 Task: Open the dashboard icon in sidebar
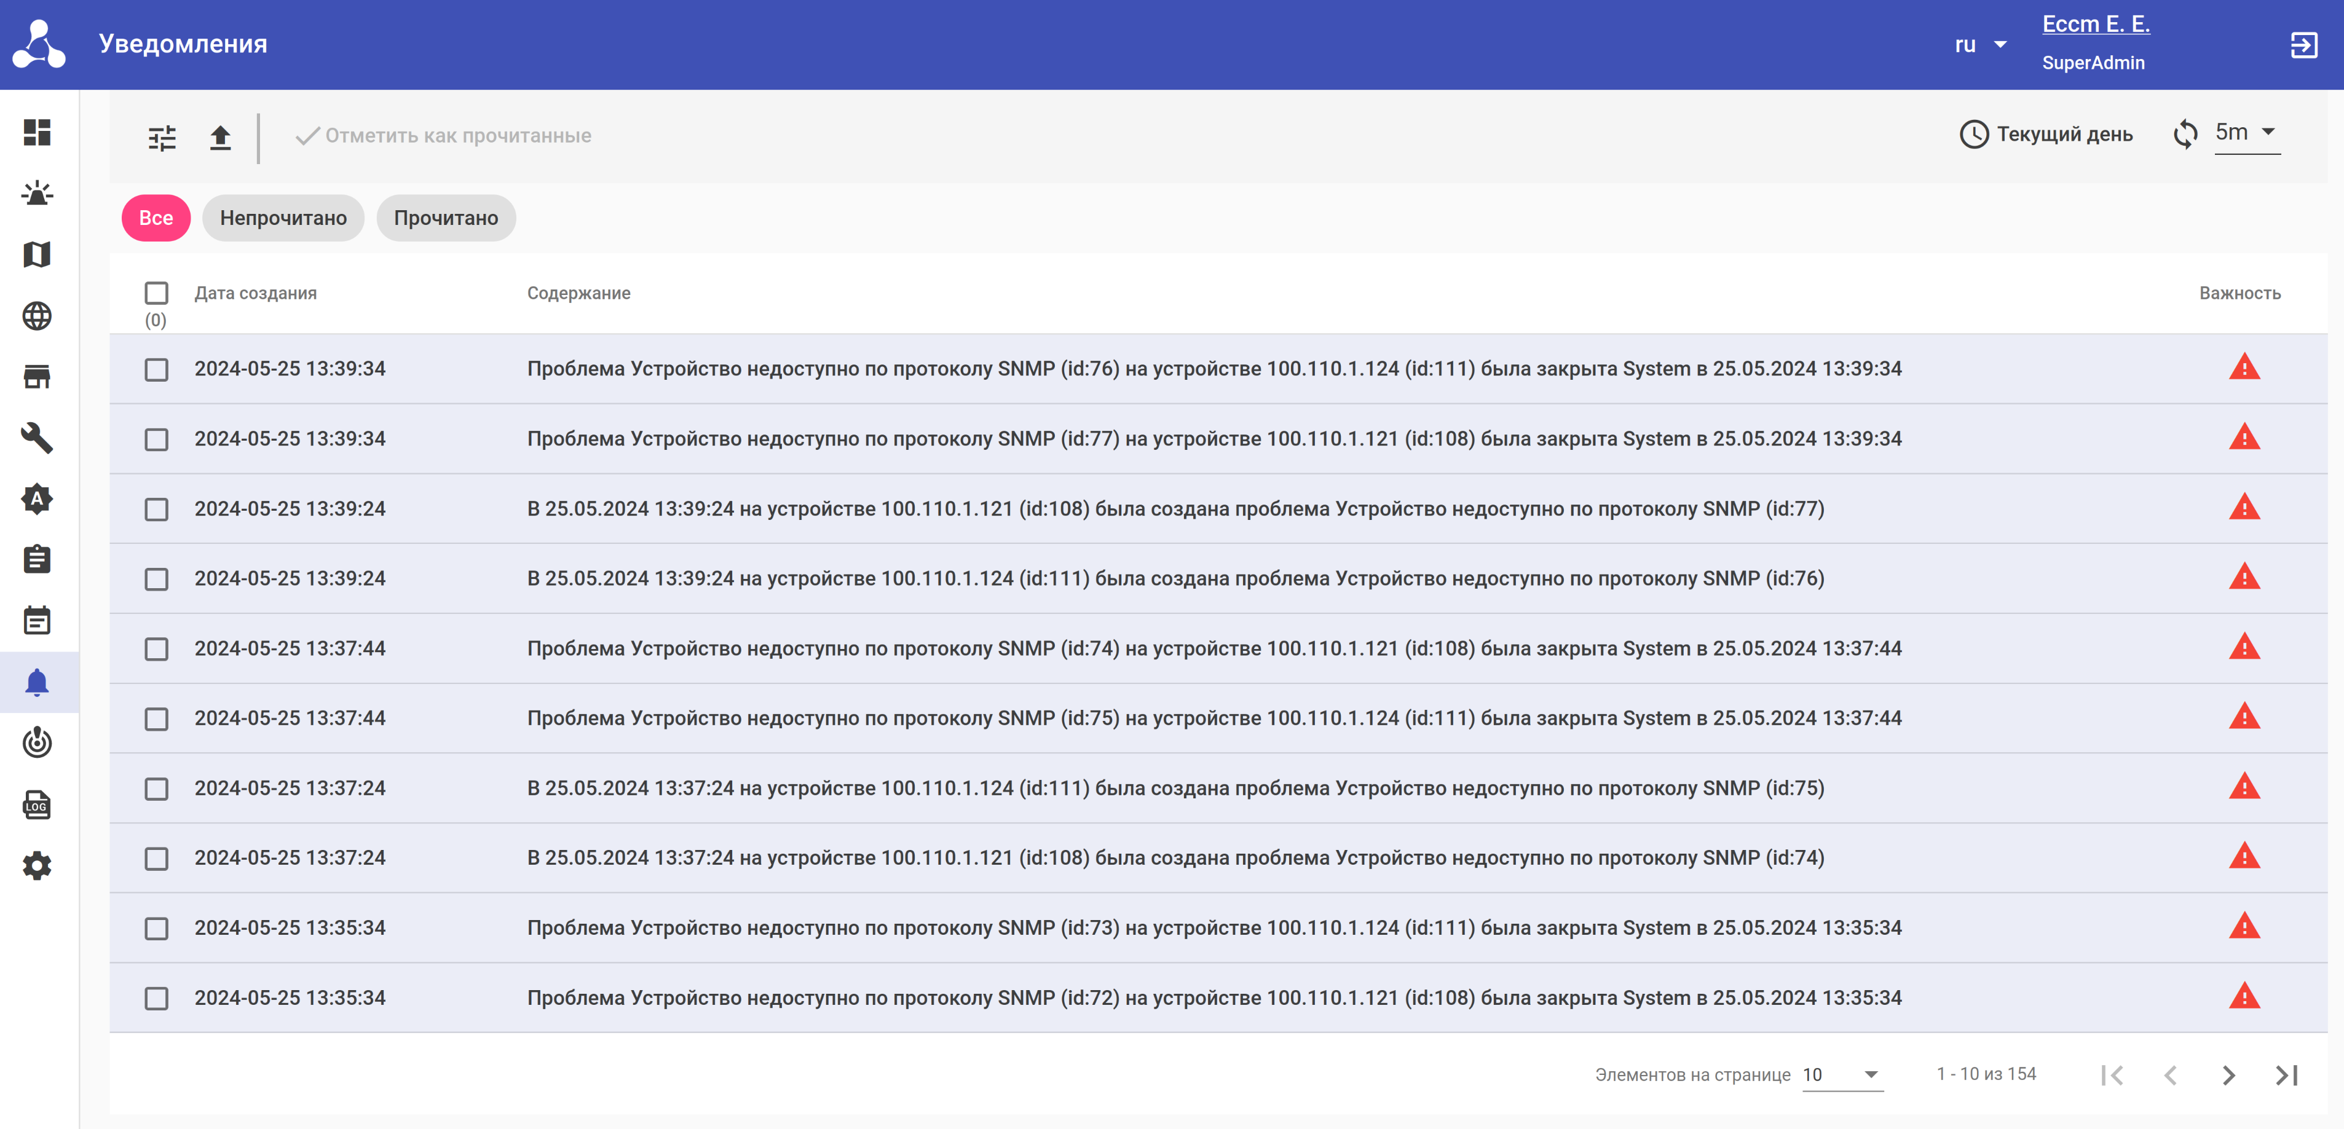click(x=37, y=133)
